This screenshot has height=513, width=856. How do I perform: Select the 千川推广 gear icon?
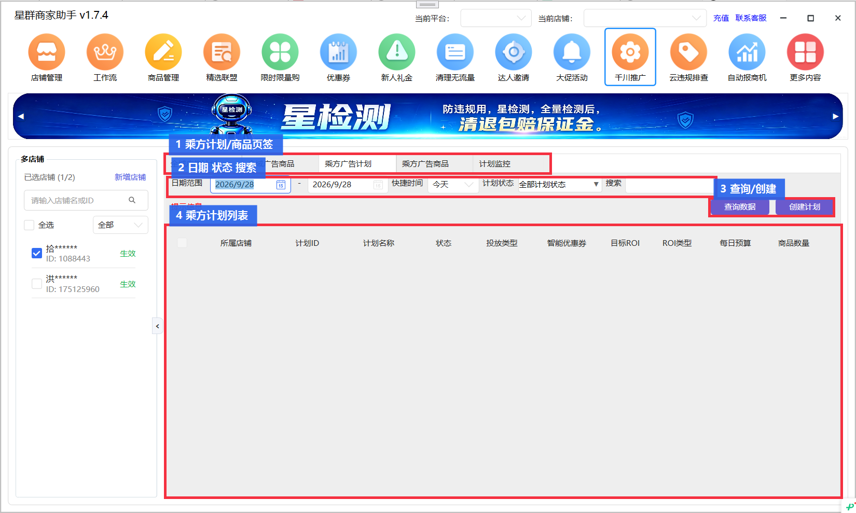click(630, 52)
